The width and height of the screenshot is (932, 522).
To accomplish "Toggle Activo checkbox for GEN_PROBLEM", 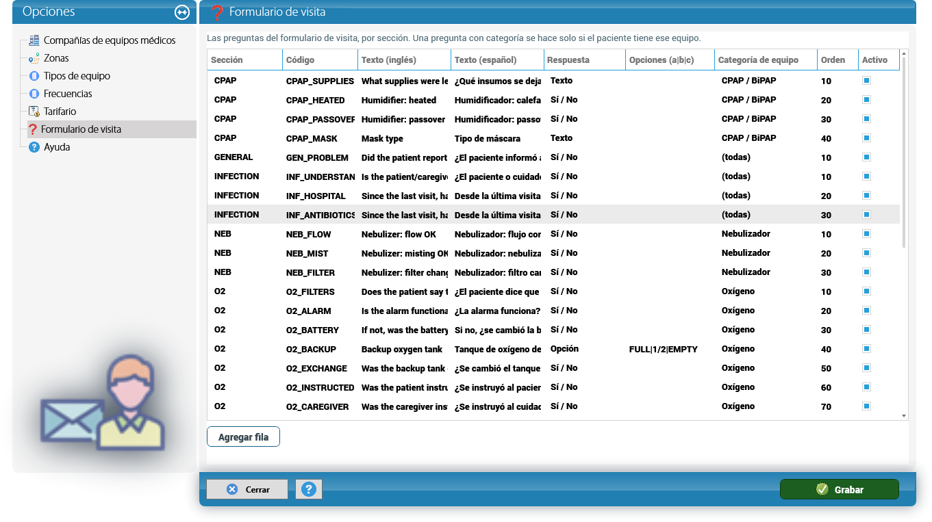I will [x=866, y=157].
